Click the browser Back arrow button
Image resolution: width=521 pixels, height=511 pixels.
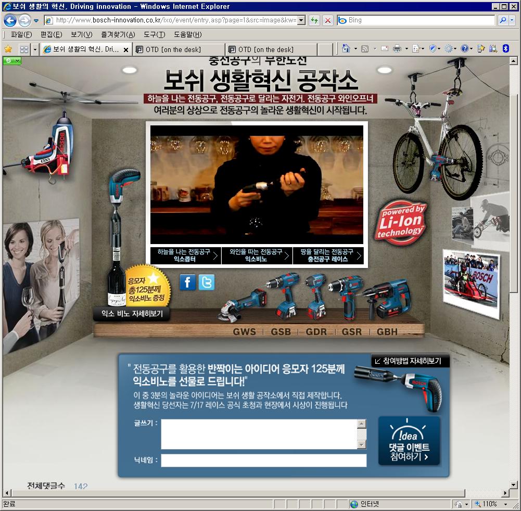point(10,21)
